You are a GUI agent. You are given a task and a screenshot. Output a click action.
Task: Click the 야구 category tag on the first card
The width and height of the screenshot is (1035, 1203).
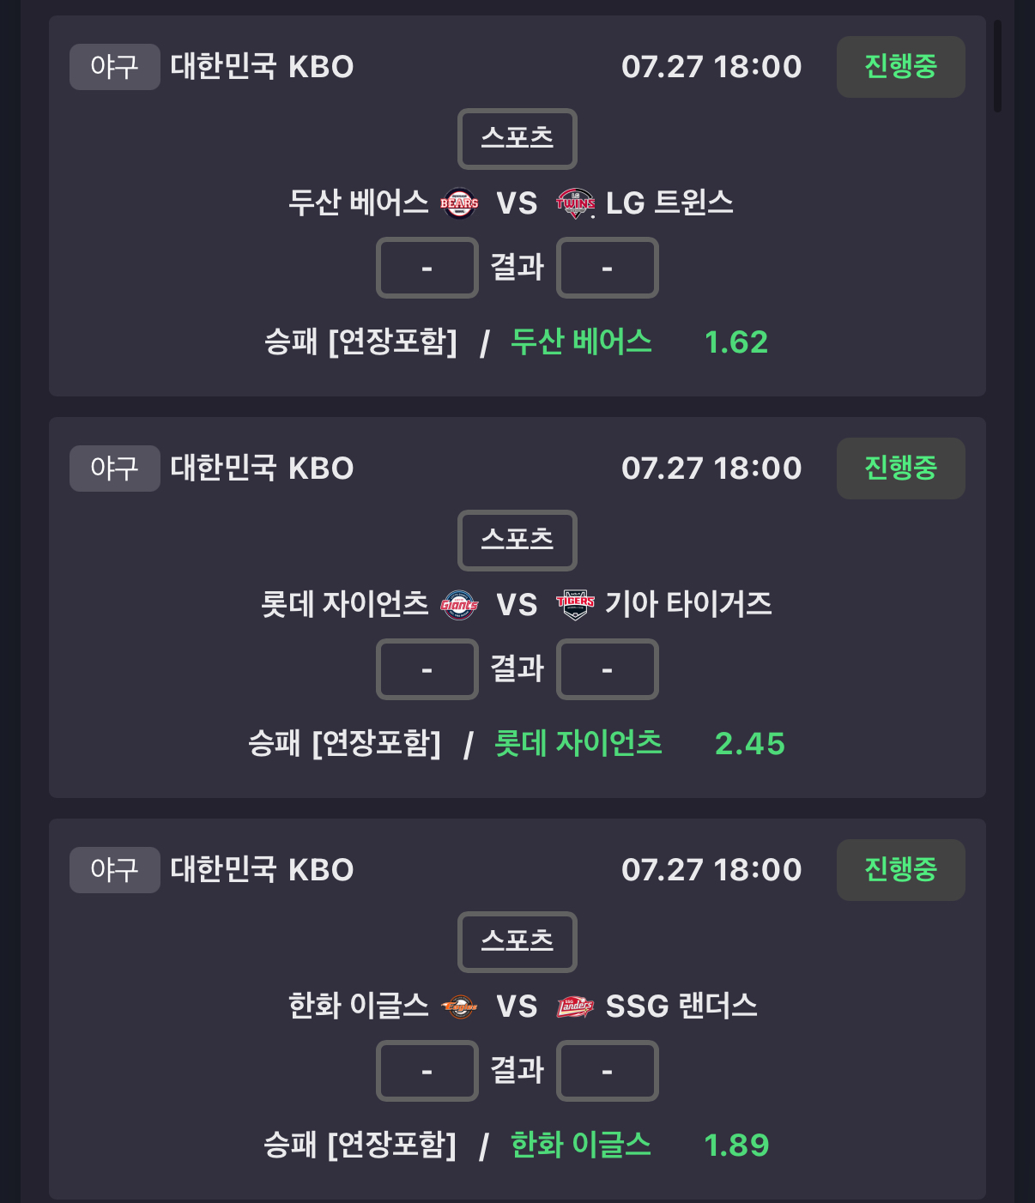pos(115,67)
